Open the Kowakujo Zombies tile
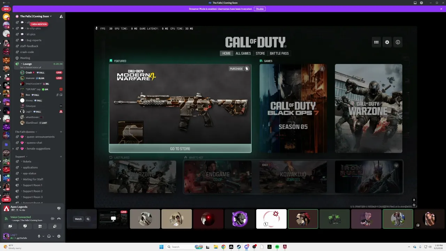This screenshot has height=251, width=446. point(293,177)
